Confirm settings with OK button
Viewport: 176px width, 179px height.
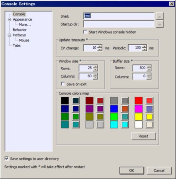tap(132, 170)
